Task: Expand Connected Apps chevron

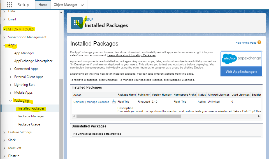Action: coord(10,69)
